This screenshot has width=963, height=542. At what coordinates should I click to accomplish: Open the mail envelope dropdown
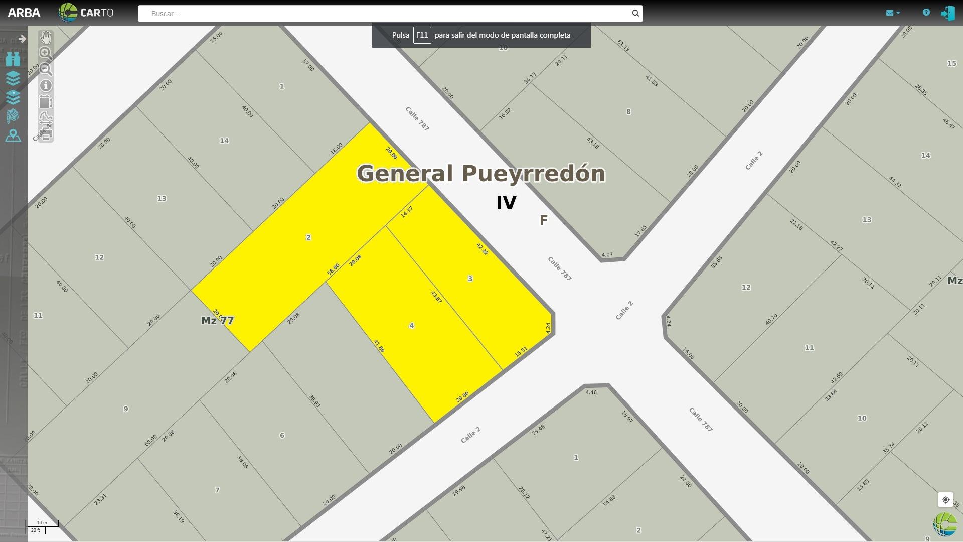click(x=893, y=13)
